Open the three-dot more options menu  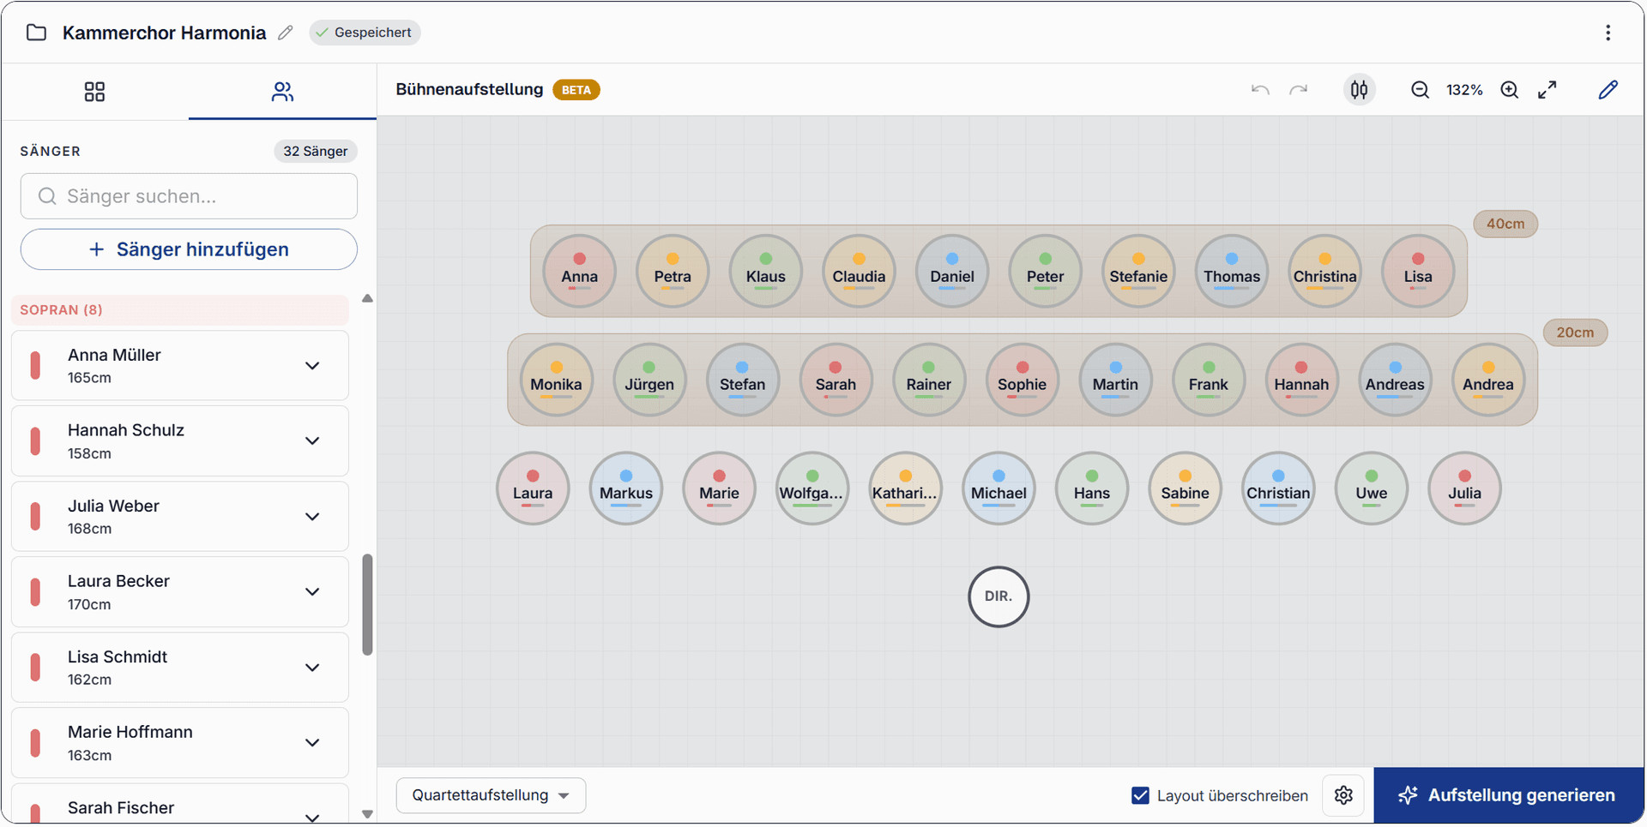coord(1608,33)
